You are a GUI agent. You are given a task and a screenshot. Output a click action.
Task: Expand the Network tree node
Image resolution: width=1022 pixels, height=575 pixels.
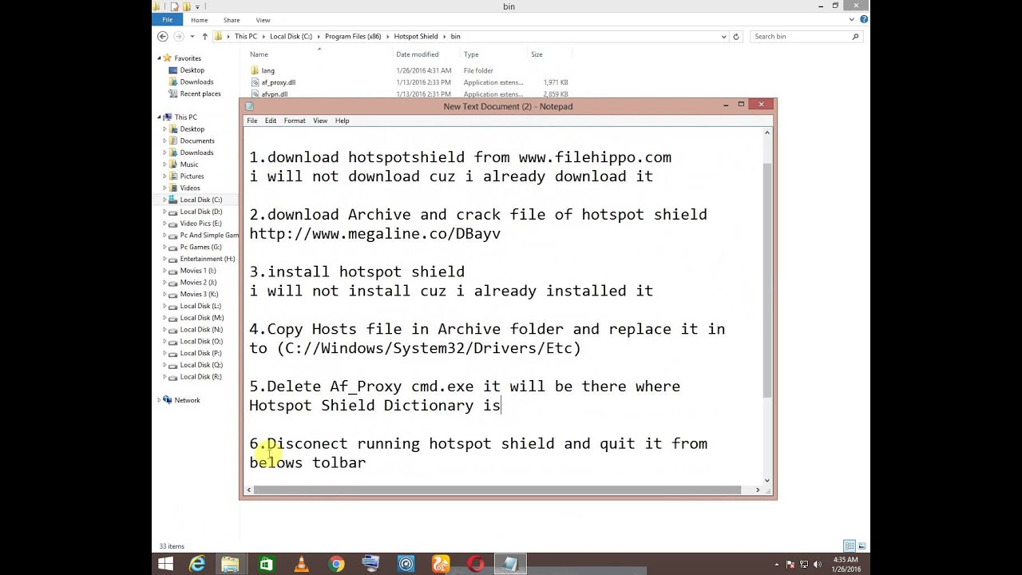click(x=159, y=400)
